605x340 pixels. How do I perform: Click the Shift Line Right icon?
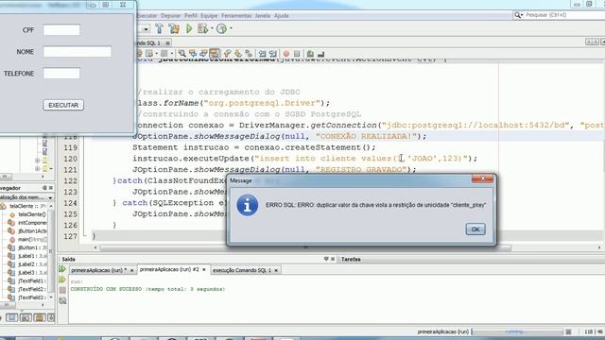(273, 54)
